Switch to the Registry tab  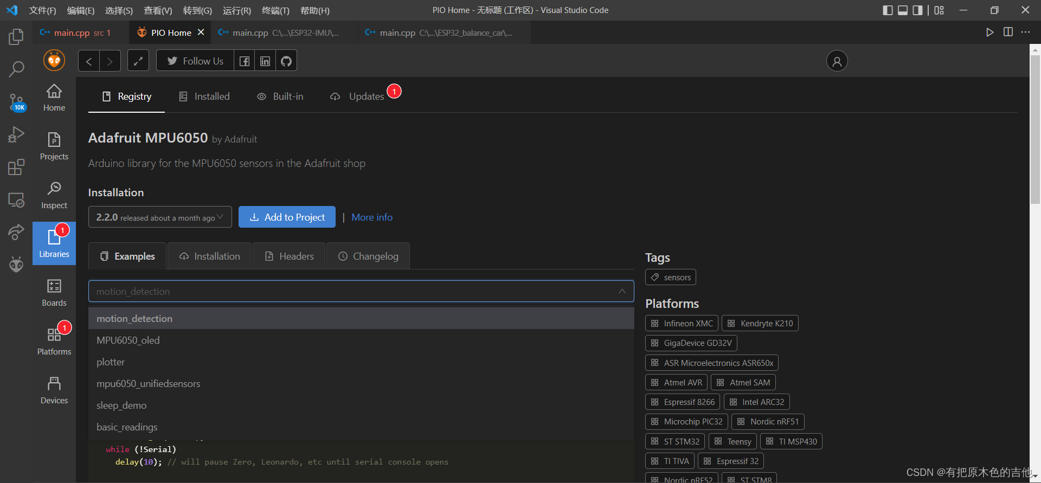(x=127, y=96)
